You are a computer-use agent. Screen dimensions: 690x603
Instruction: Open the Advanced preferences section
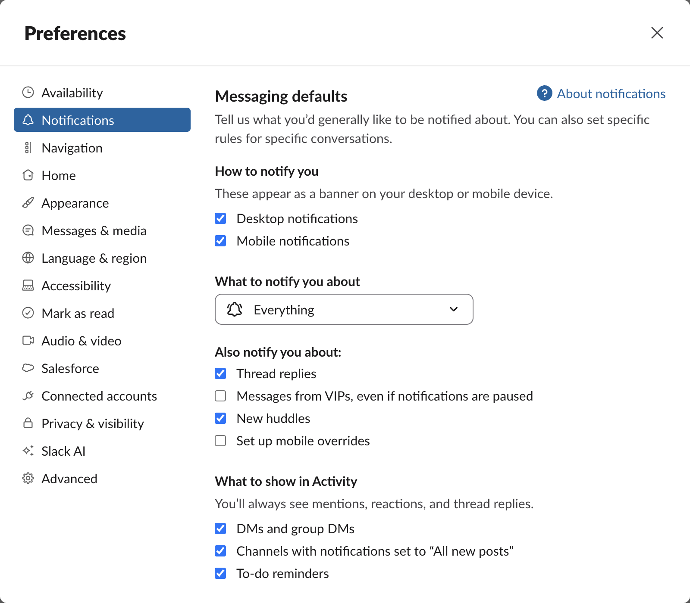[x=102, y=478]
